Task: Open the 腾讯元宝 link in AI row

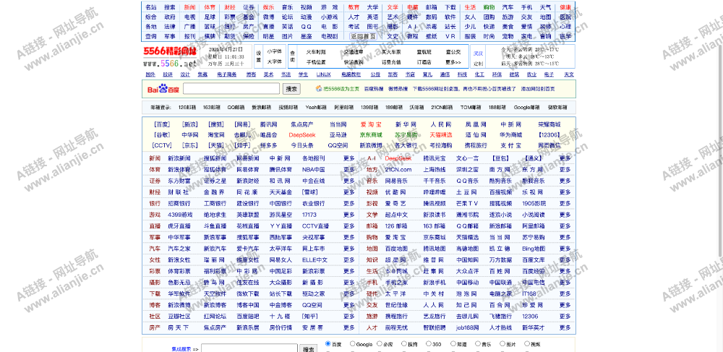Action: [x=435, y=158]
